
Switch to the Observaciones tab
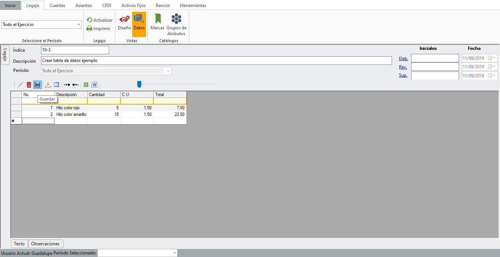[x=45, y=244]
